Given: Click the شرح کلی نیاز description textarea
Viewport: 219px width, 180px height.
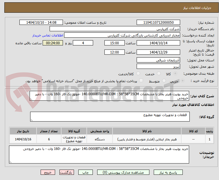Looking at the screenshot, I should (x=109, y=96).
